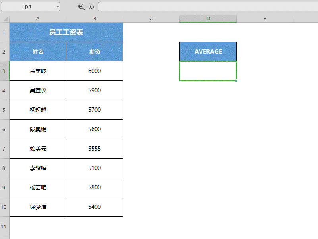Click the 薪资 header cell
This screenshot has height=239, width=318.
(x=94, y=52)
